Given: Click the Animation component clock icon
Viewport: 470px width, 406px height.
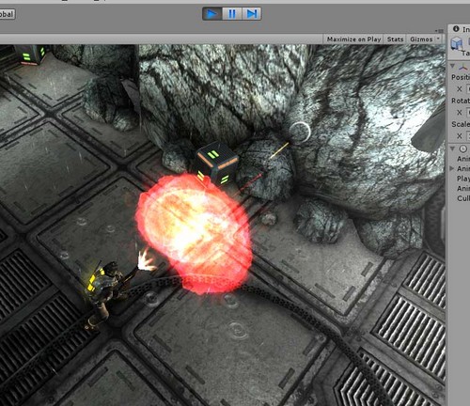Looking at the screenshot, I should click(x=462, y=148).
